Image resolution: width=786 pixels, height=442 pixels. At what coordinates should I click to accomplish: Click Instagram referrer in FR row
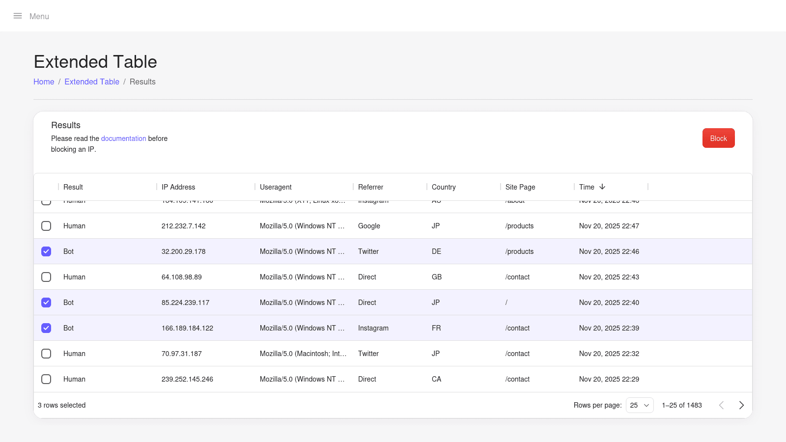[373, 328]
